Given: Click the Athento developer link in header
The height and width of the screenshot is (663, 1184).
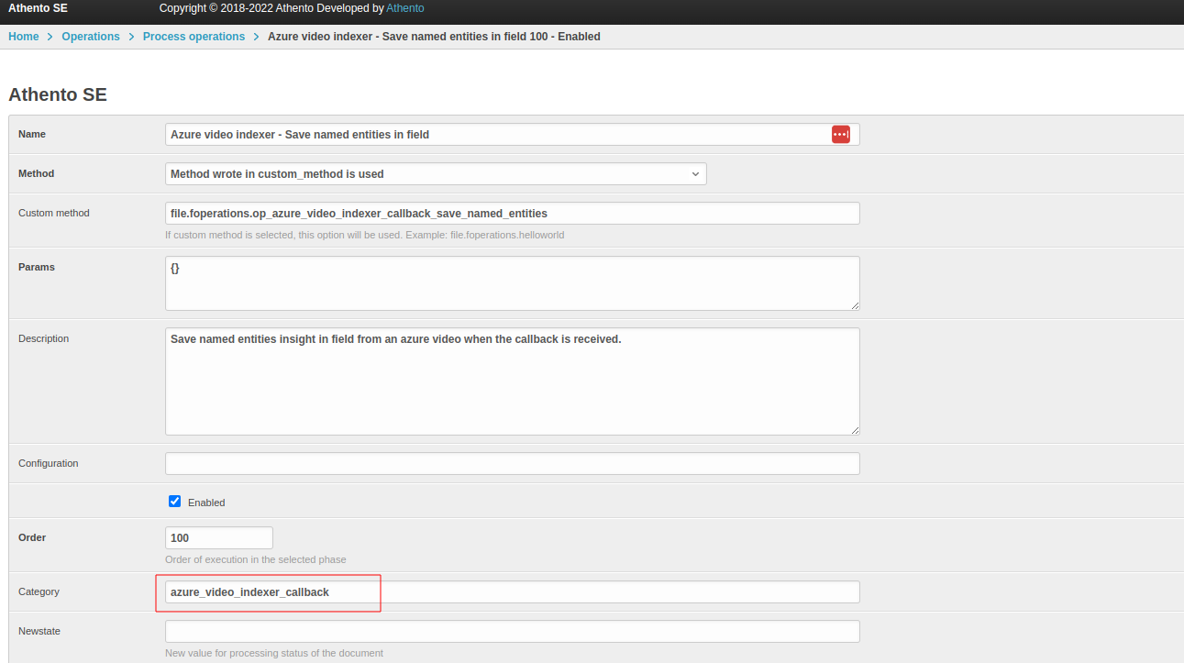Looking at the screenshot, I should [x=404, y=8].
